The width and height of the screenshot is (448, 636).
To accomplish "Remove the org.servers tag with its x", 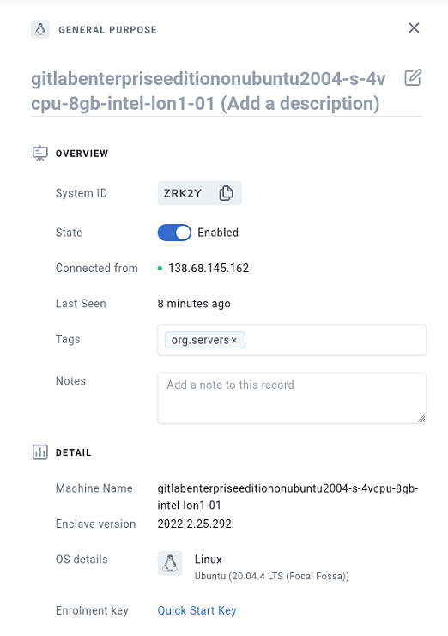I will pos(234,340).
